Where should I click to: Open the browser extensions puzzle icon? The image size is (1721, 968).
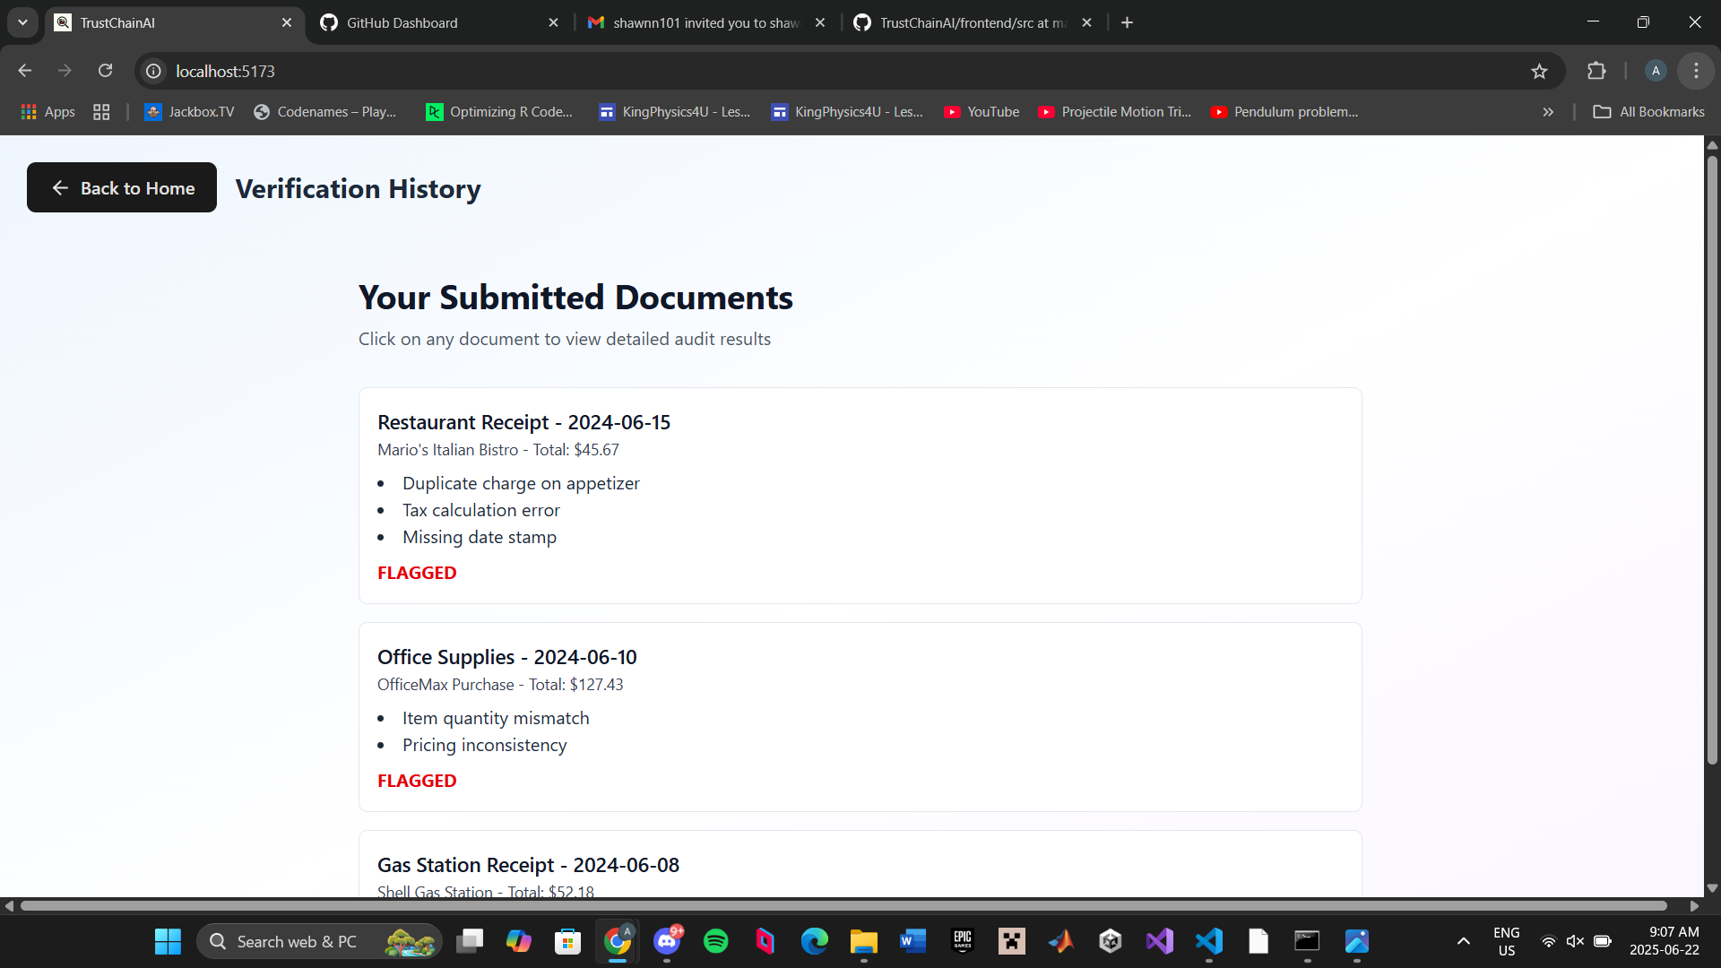pos(1596,71)
